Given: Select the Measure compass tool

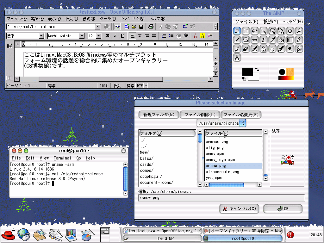Looking at the screenshot, I should (x=237, y=58).
